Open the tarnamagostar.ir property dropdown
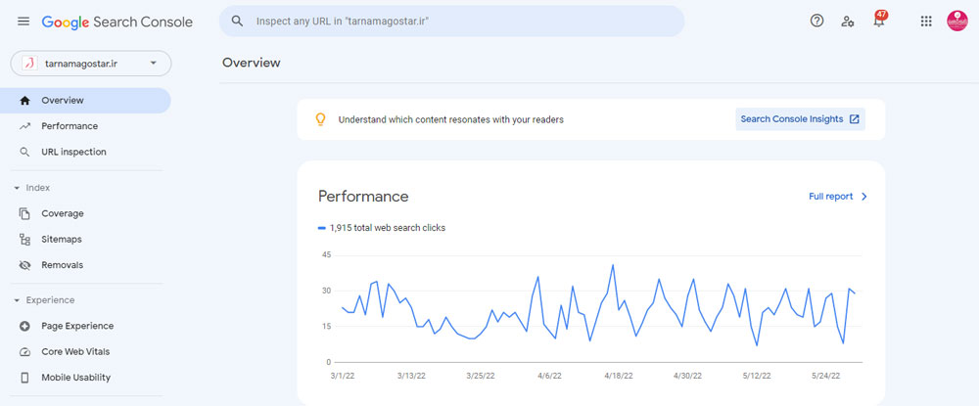Image resolution: width=979 pixels, height=406 pixels. (91, 64)
